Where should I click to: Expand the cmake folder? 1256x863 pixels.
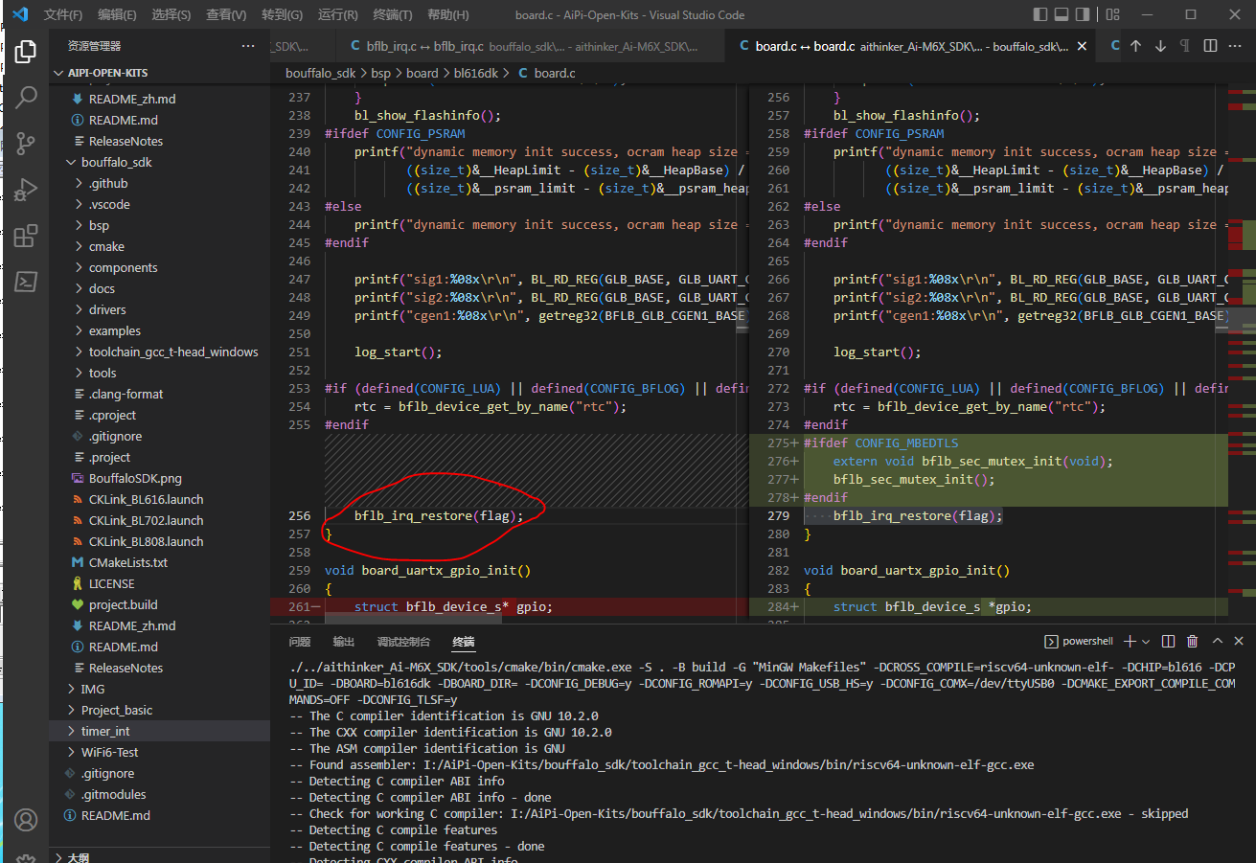(159, 246)
